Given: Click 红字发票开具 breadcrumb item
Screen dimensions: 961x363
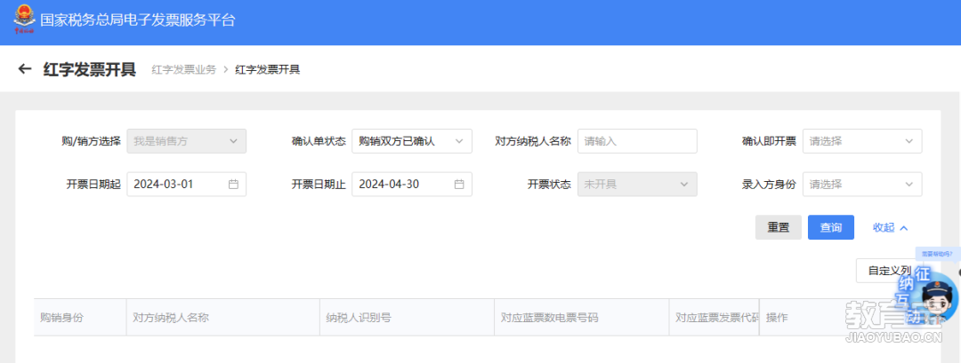Looking at the screenshot, I should pyautogui.click(x=267, y=69).
